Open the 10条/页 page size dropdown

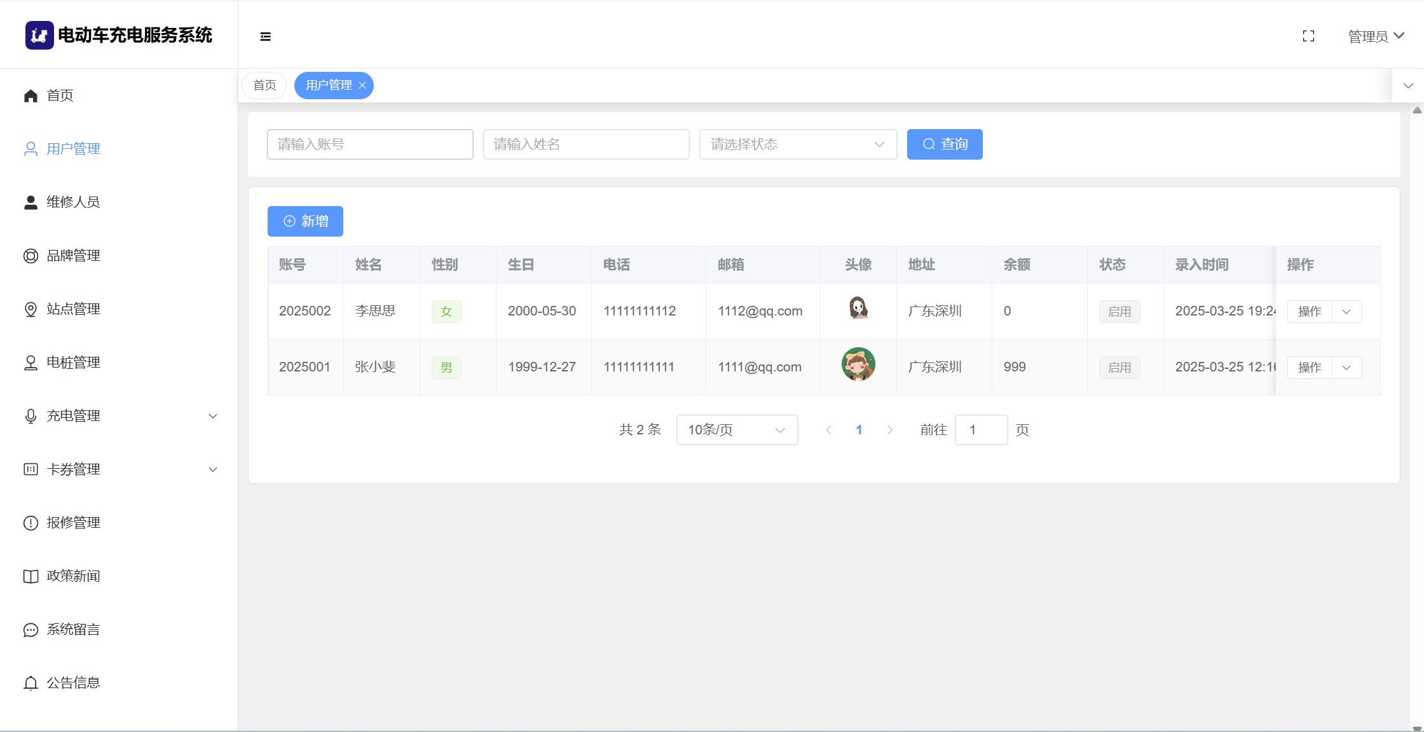point(737,430)
